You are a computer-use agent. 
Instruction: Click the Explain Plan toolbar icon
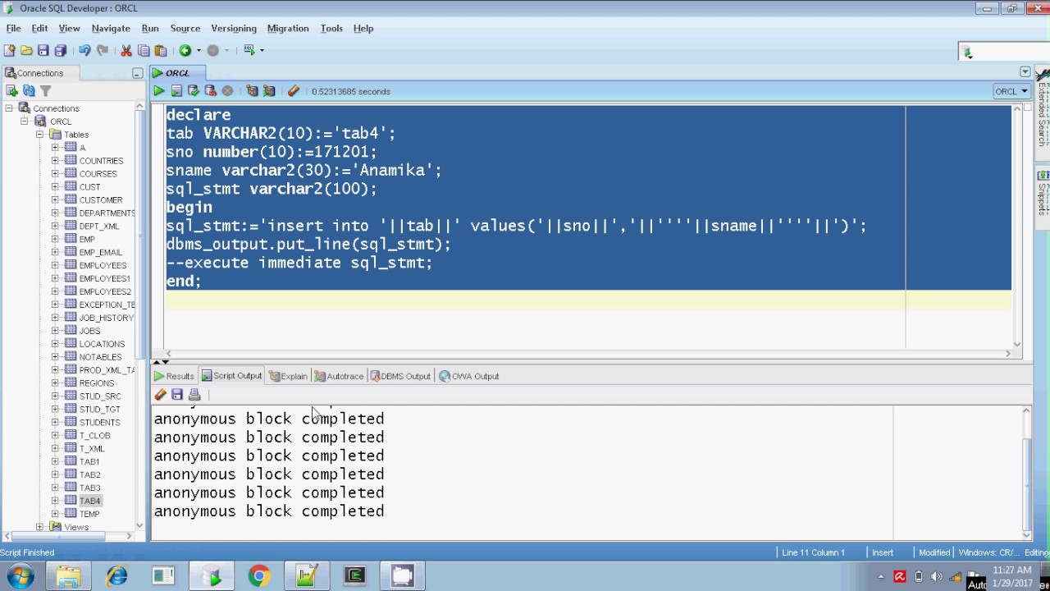coord(252,91)
